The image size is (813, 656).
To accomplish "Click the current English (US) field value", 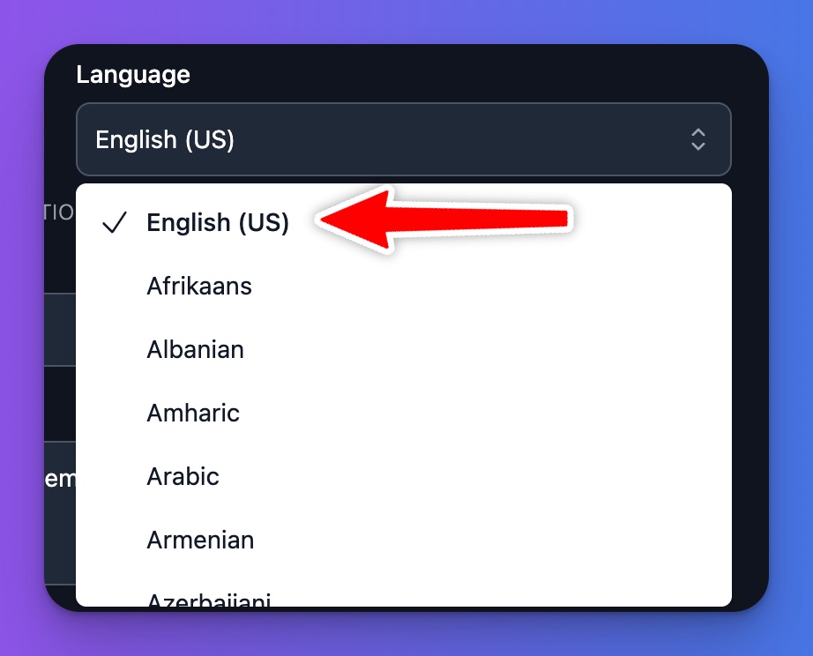I will pyautogui.click(x=164, y=139).
